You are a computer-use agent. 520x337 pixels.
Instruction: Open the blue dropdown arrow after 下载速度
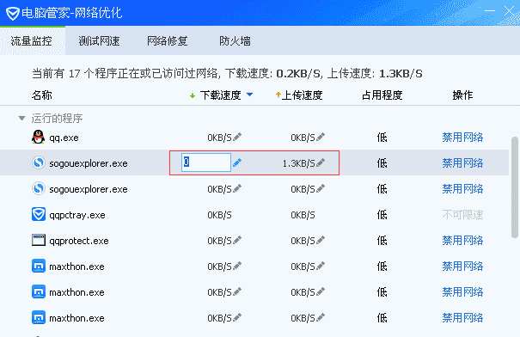(250, 95)
